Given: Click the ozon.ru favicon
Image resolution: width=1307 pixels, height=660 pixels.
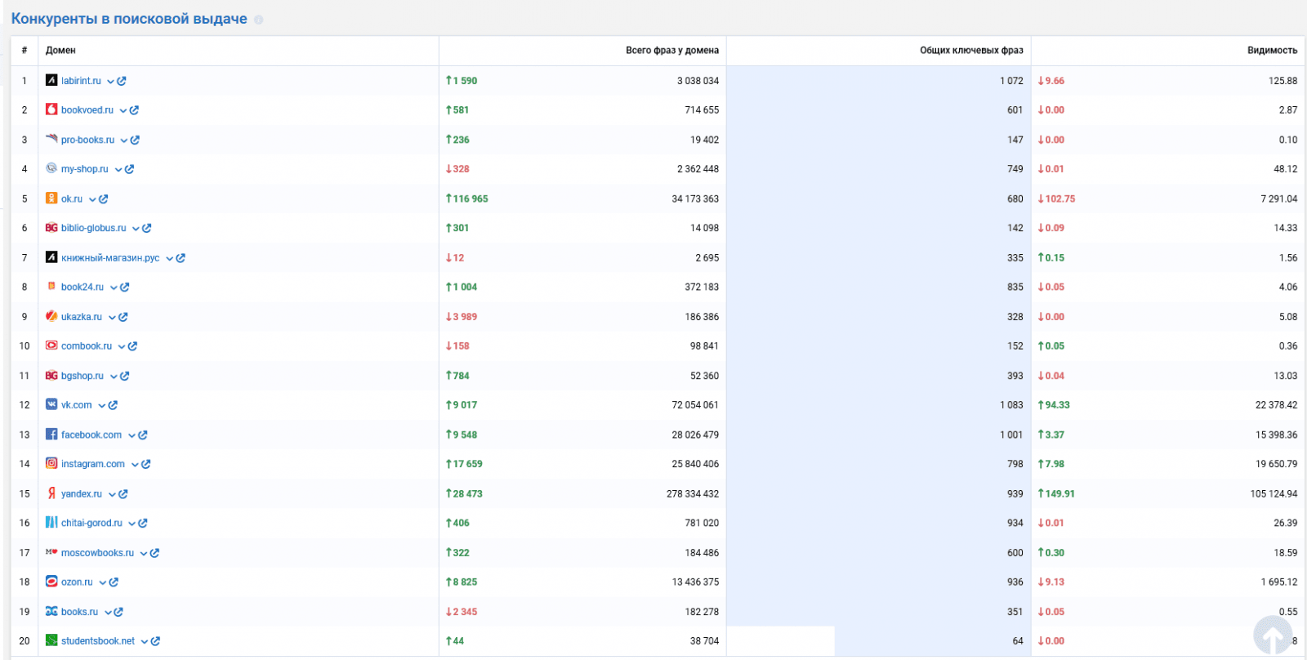Looking at the screenshot, I should click(51, 582).
